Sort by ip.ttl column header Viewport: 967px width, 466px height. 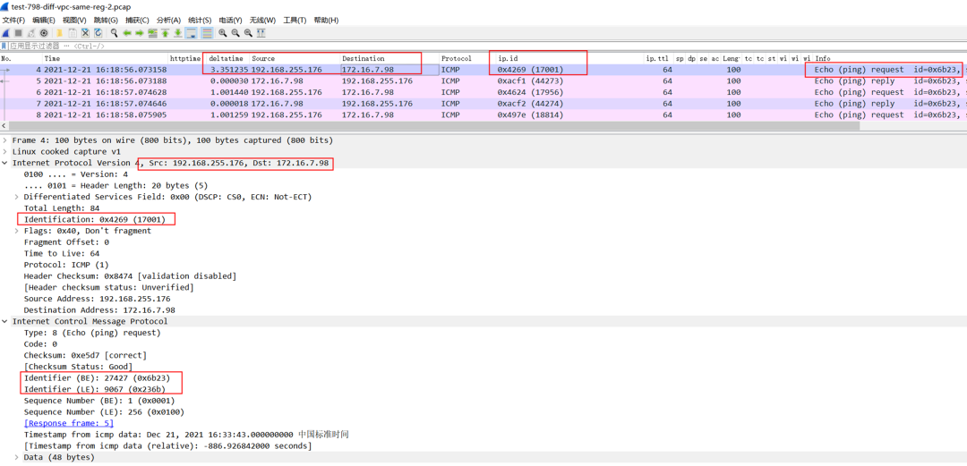pos(659,58)
